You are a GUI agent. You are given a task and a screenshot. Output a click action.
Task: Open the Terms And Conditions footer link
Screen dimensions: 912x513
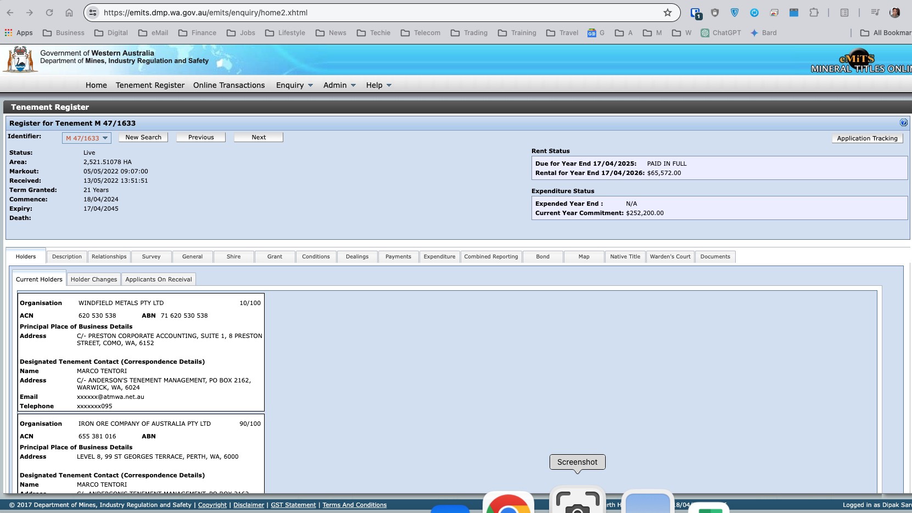355,505
